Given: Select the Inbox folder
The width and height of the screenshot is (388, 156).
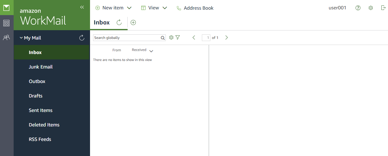Looking at the screenshot, I should click(x=52, y=52).
